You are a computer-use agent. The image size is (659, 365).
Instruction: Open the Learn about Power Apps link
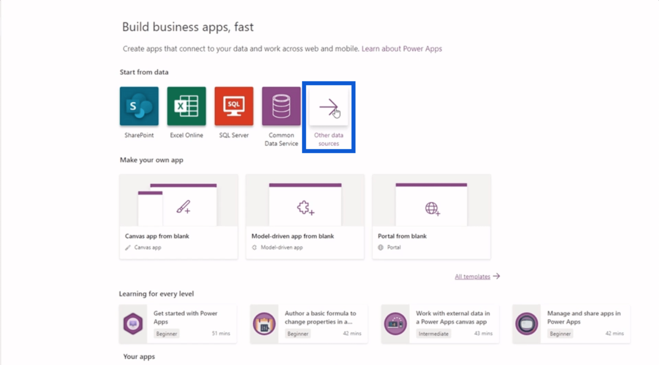(x=402, y=49)
